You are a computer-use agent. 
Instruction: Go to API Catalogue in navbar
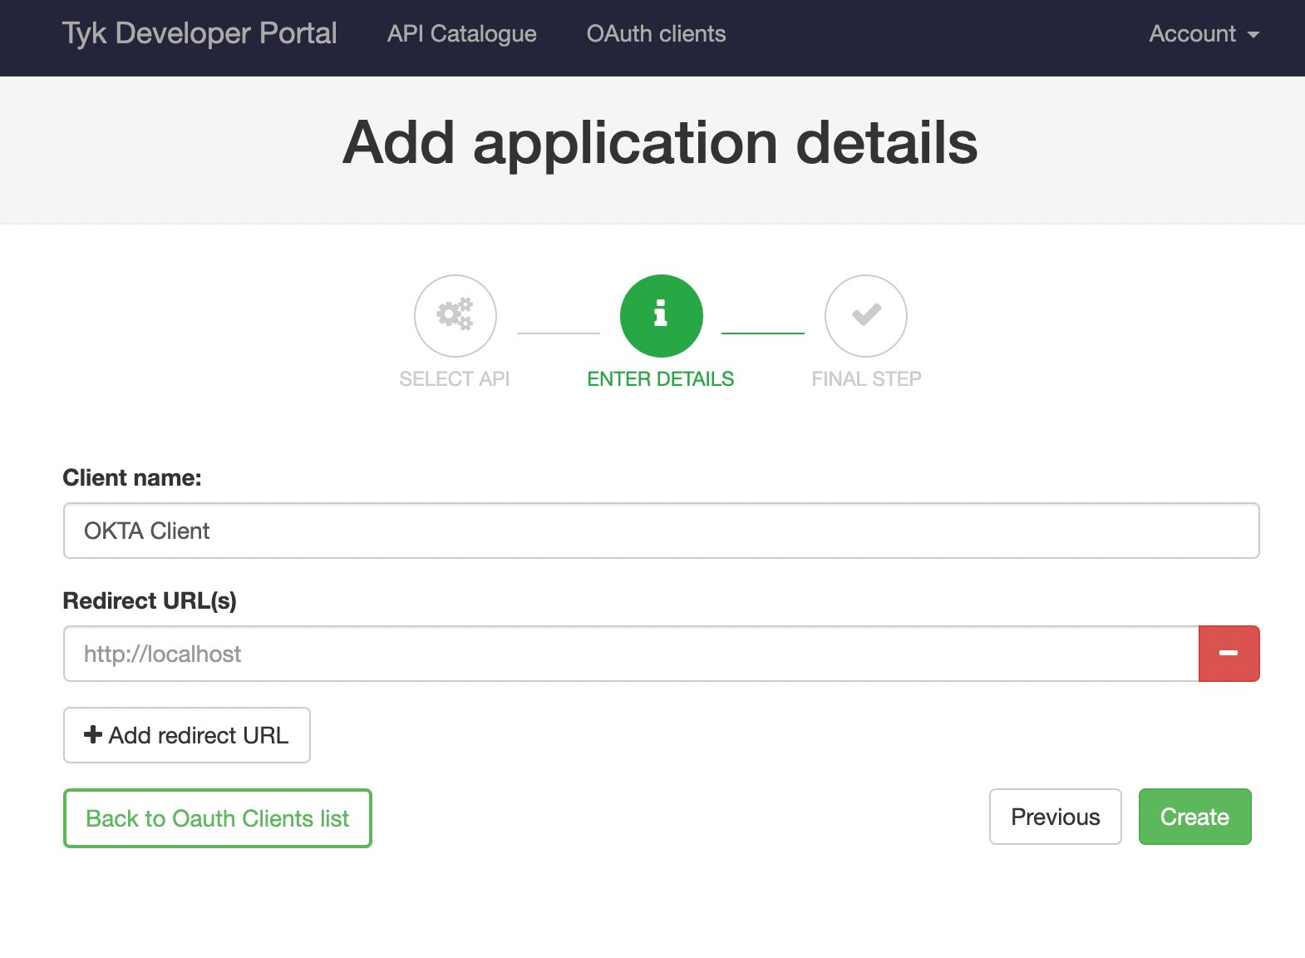pyautogui.click(x=461, y=34)
